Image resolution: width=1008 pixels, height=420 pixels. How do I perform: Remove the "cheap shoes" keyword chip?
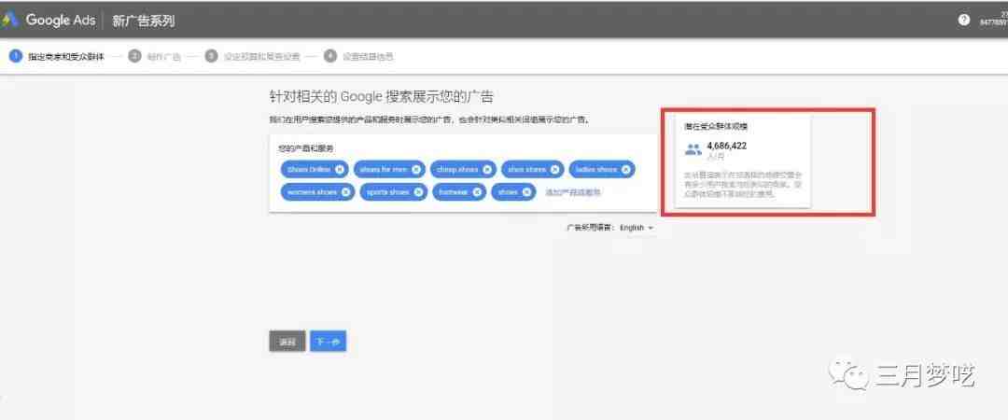(487, 170)
